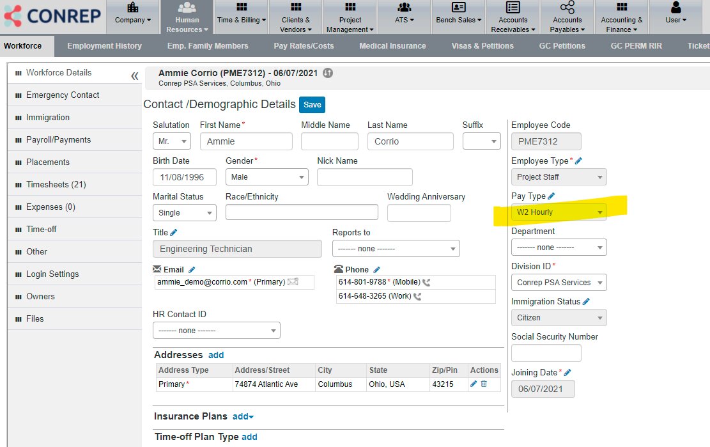Click the pencil icon next to Joining Date
710x447 pixels.
click(x=567, y=372)
